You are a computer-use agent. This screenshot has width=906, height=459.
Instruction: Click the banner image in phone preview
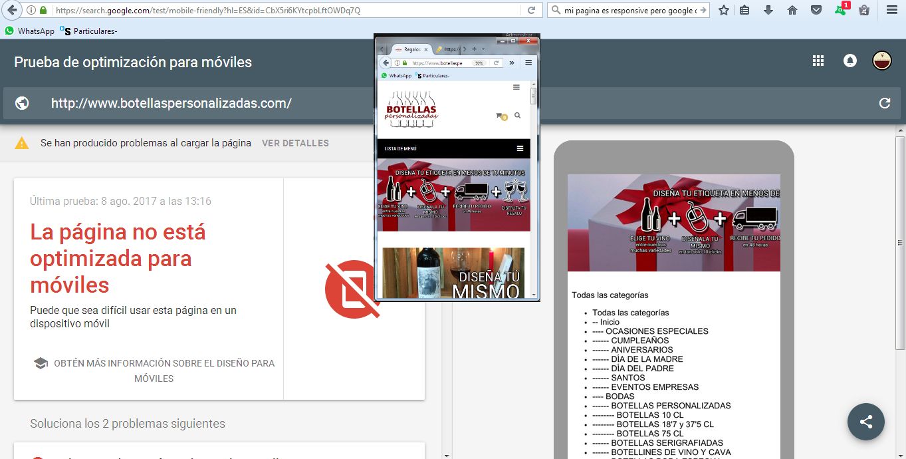tap(674, 223)
